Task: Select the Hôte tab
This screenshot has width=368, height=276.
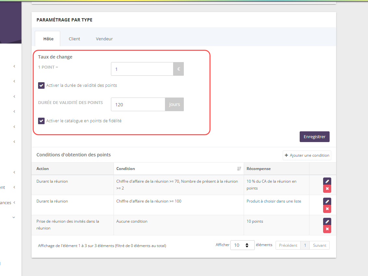Action: pos(48,39)
